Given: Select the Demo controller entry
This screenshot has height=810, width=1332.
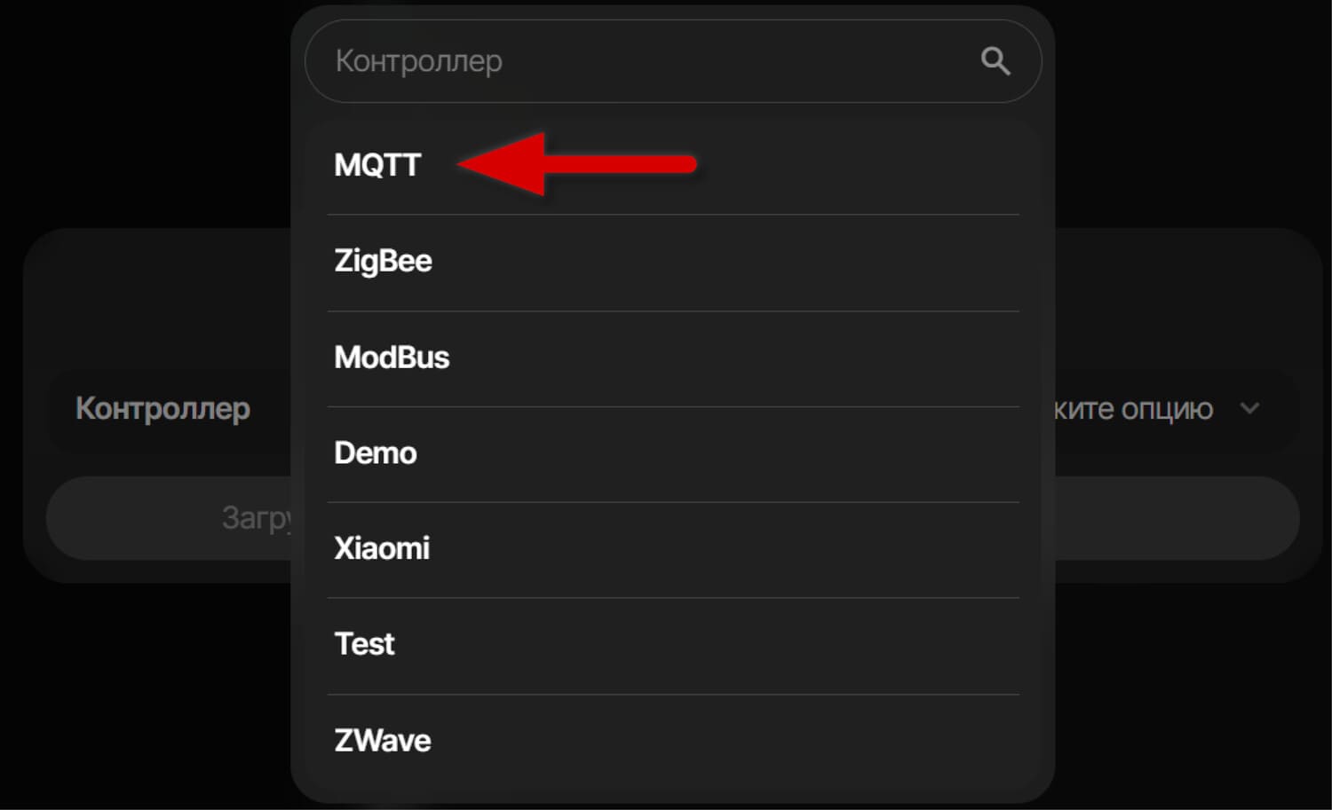Looking at the screenshot, I should [x=376, y=452].
